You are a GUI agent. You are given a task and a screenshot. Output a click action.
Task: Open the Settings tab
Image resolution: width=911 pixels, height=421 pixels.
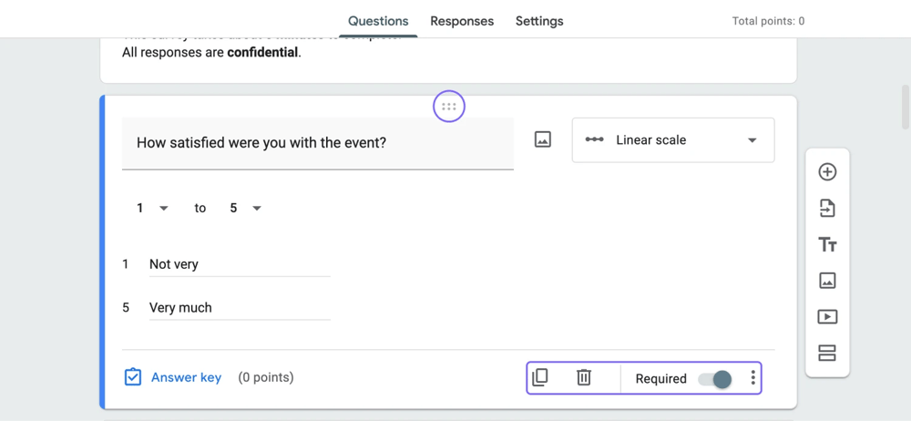point(539,21)
